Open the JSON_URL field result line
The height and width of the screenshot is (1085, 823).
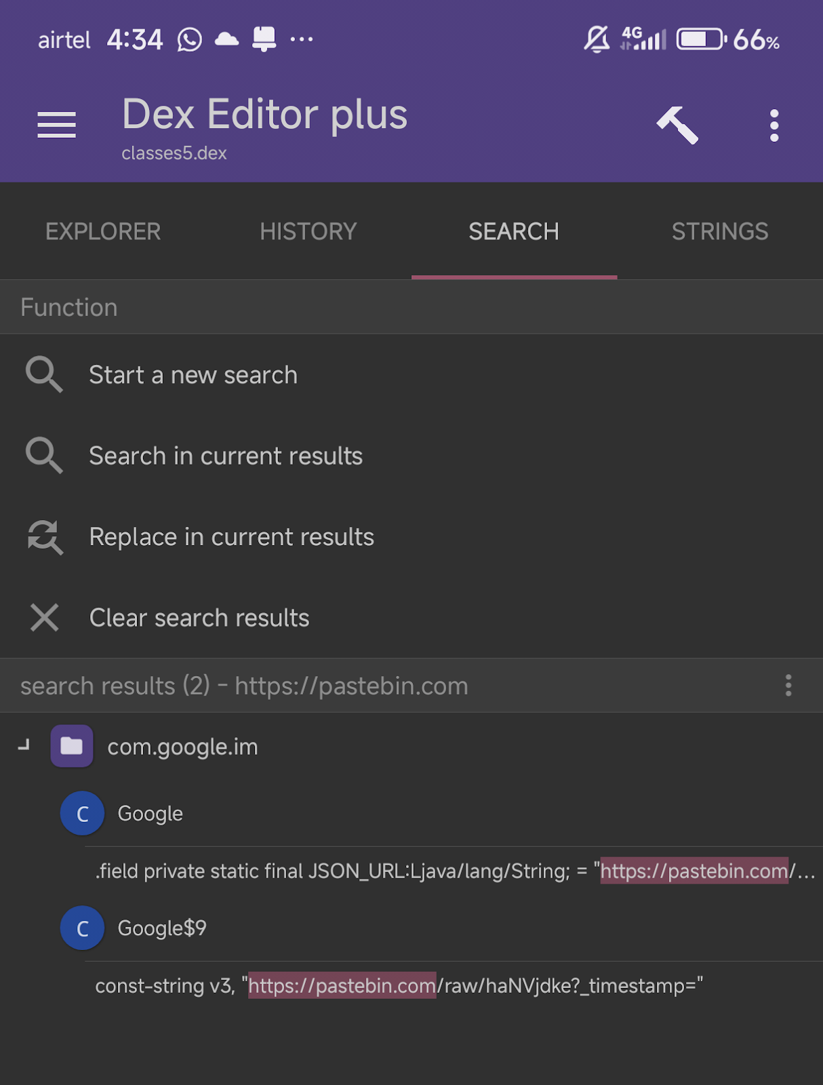pyautogui.click(x=454, y=871)
